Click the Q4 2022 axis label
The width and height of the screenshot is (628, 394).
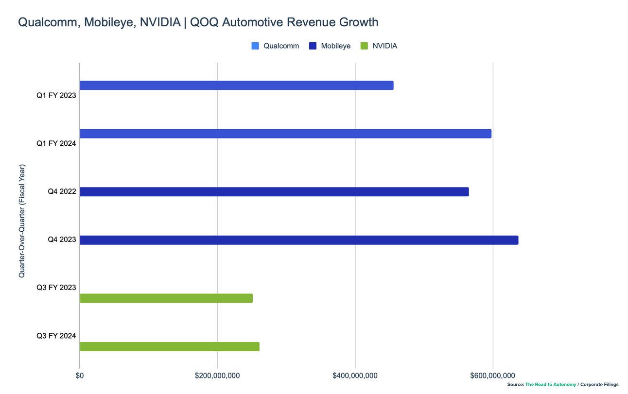(x=62, y=191)
